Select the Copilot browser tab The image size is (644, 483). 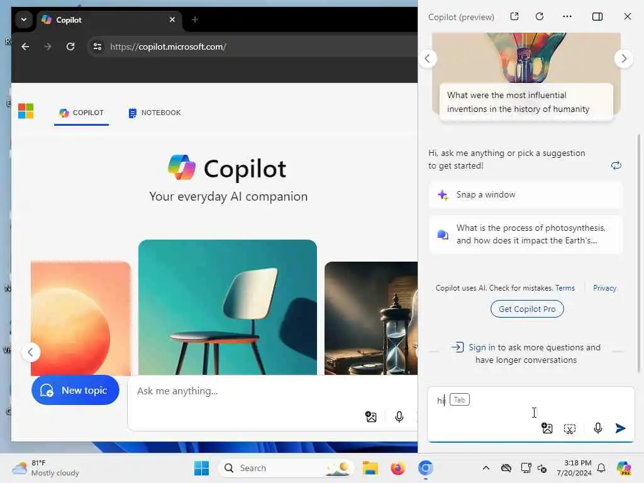109,19
